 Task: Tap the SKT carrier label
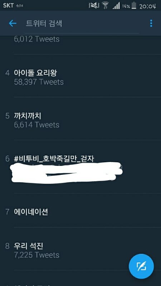tap(8, 5)
